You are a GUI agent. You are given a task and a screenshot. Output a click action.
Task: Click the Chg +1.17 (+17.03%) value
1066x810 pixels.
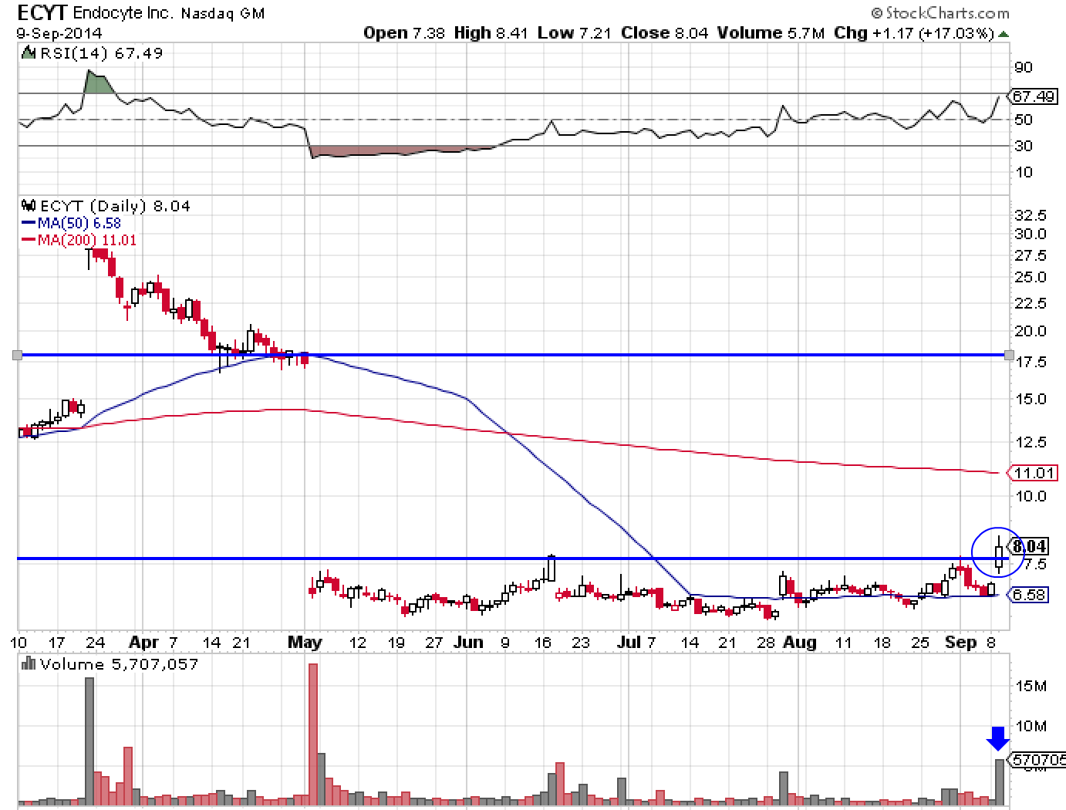point(914,33)
